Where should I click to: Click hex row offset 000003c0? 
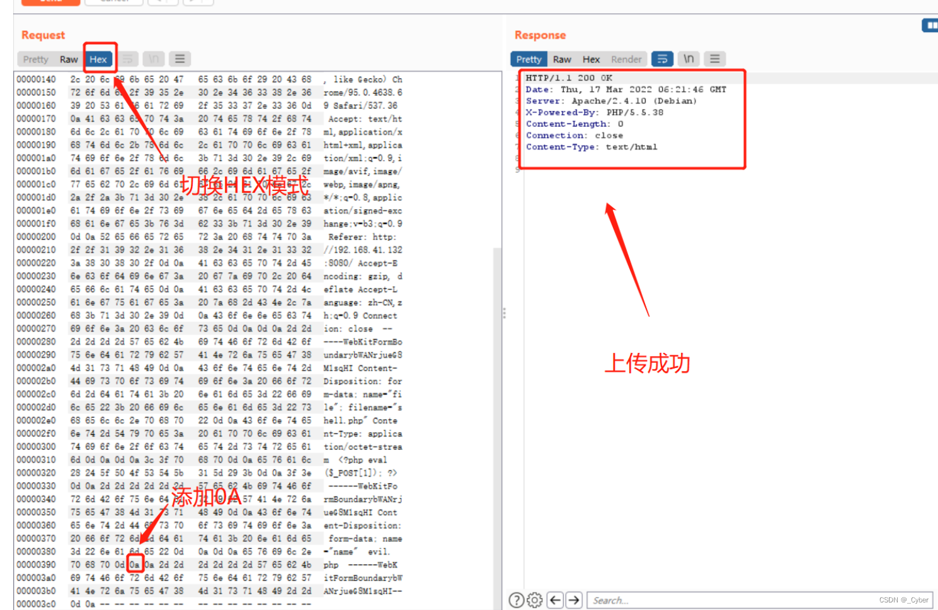pos(36,604)
